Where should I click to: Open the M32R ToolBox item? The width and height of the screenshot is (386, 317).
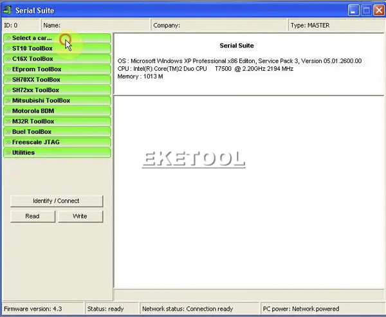(x=57, y=122)
